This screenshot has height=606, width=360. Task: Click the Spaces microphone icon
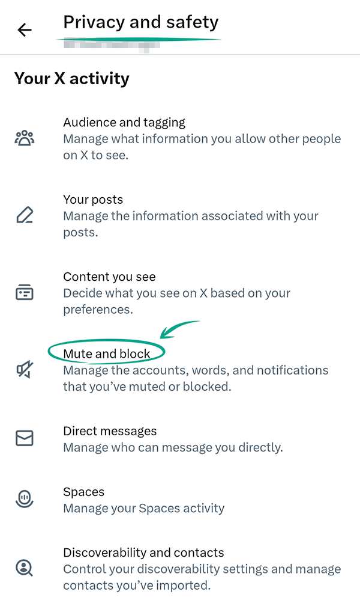tap(25, 499)
